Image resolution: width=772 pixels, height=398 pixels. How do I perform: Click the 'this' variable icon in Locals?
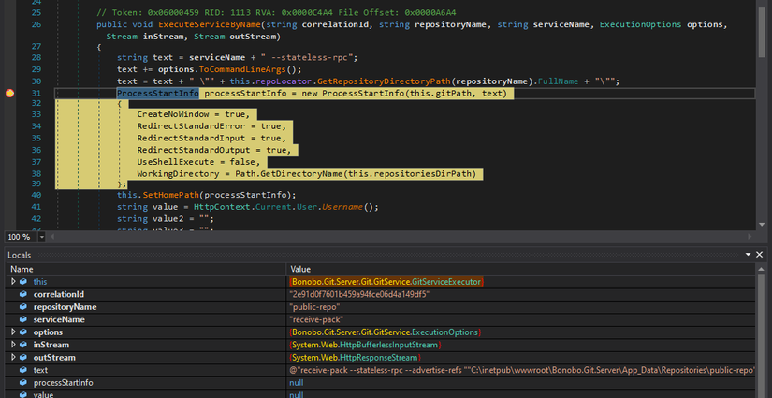(x=24, y=281)
